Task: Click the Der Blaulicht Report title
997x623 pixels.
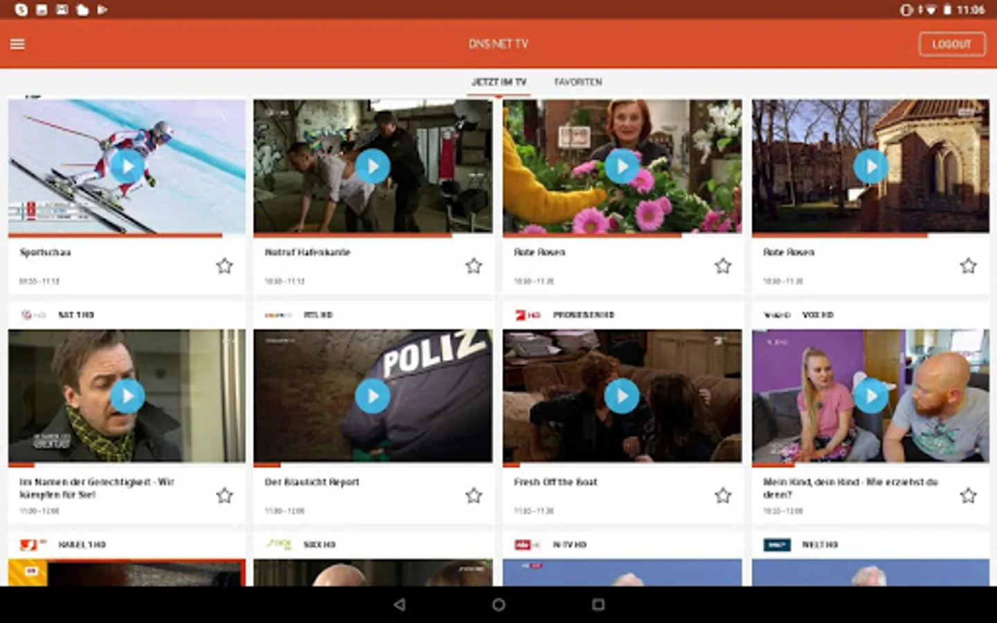Action: coord(312,482)
